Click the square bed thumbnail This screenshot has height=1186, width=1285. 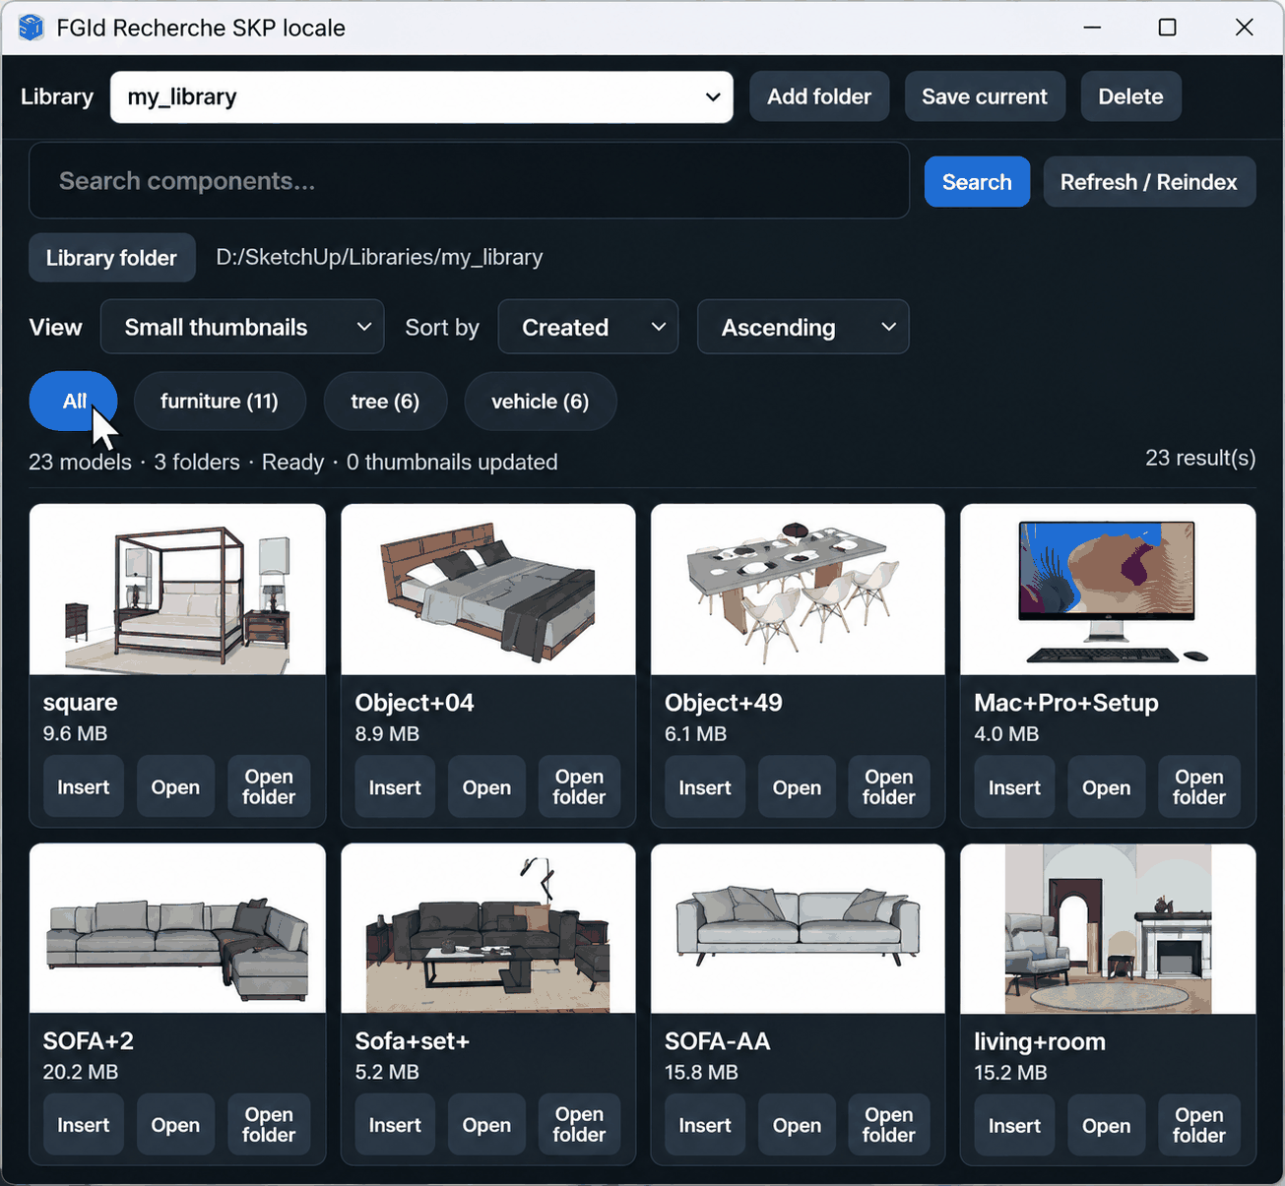[177, 590]
